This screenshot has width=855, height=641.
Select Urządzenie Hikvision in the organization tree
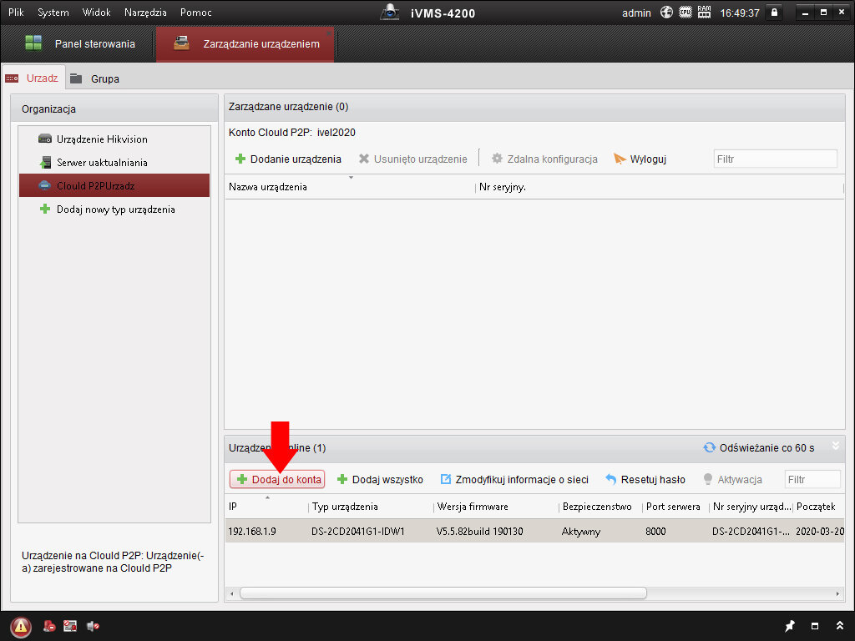[102, 139]
